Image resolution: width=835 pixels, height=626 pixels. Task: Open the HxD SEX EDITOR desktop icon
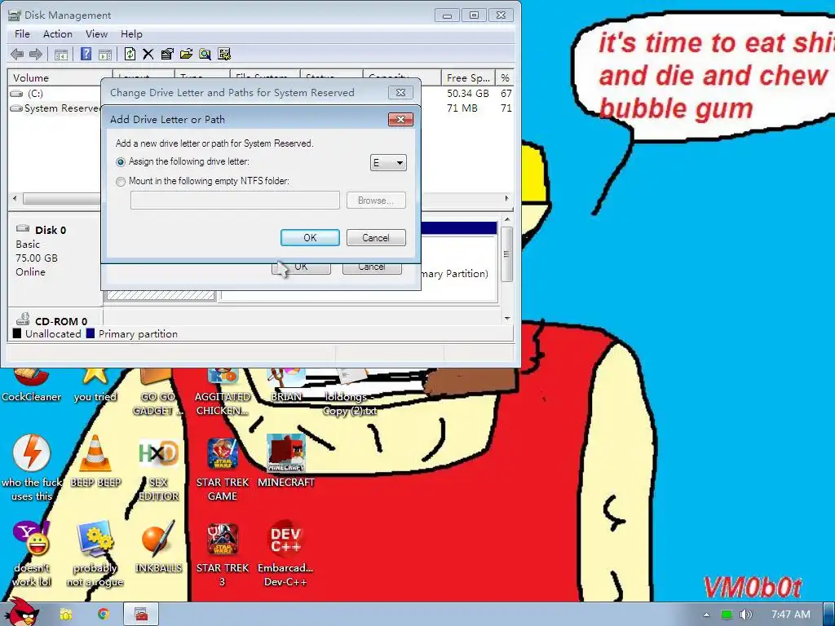(158, 469)
